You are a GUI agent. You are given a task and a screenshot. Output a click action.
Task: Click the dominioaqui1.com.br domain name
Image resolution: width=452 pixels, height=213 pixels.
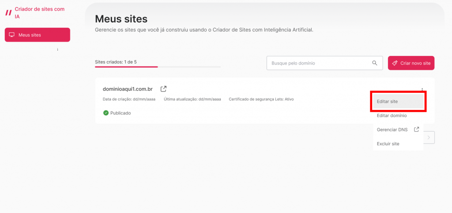click(x=128, y=89)
